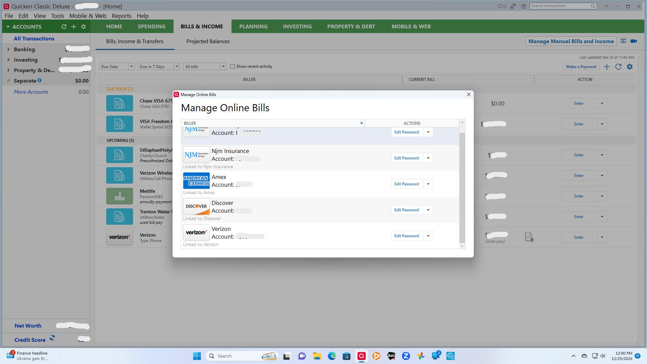Click the dialog scrollbar down arrow
647x364 pixels.
462,246
